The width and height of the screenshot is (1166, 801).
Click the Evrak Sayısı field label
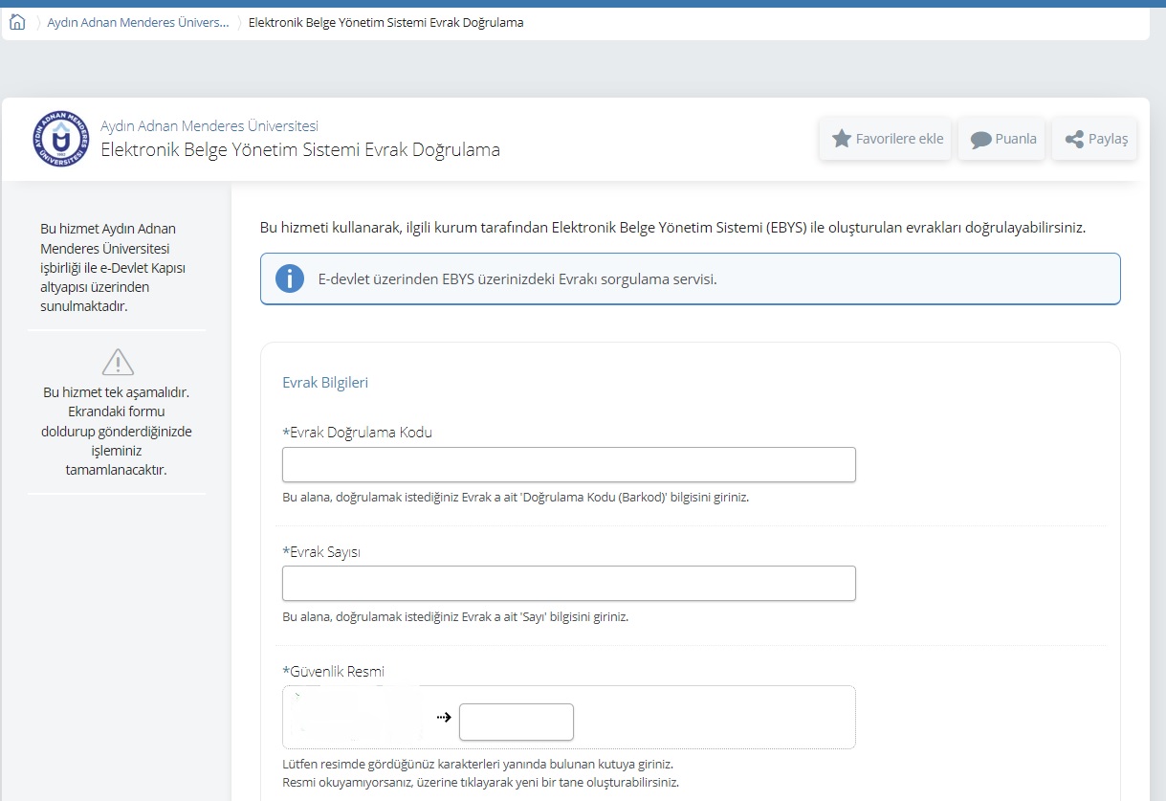pos(321,552)
